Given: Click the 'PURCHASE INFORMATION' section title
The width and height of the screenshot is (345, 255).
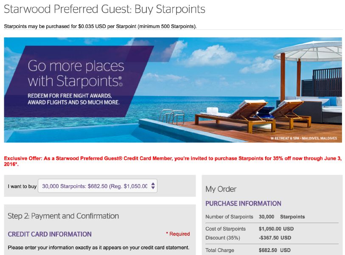Looking at the screenshot, I should pyautogui.click(x=243, y=204).
